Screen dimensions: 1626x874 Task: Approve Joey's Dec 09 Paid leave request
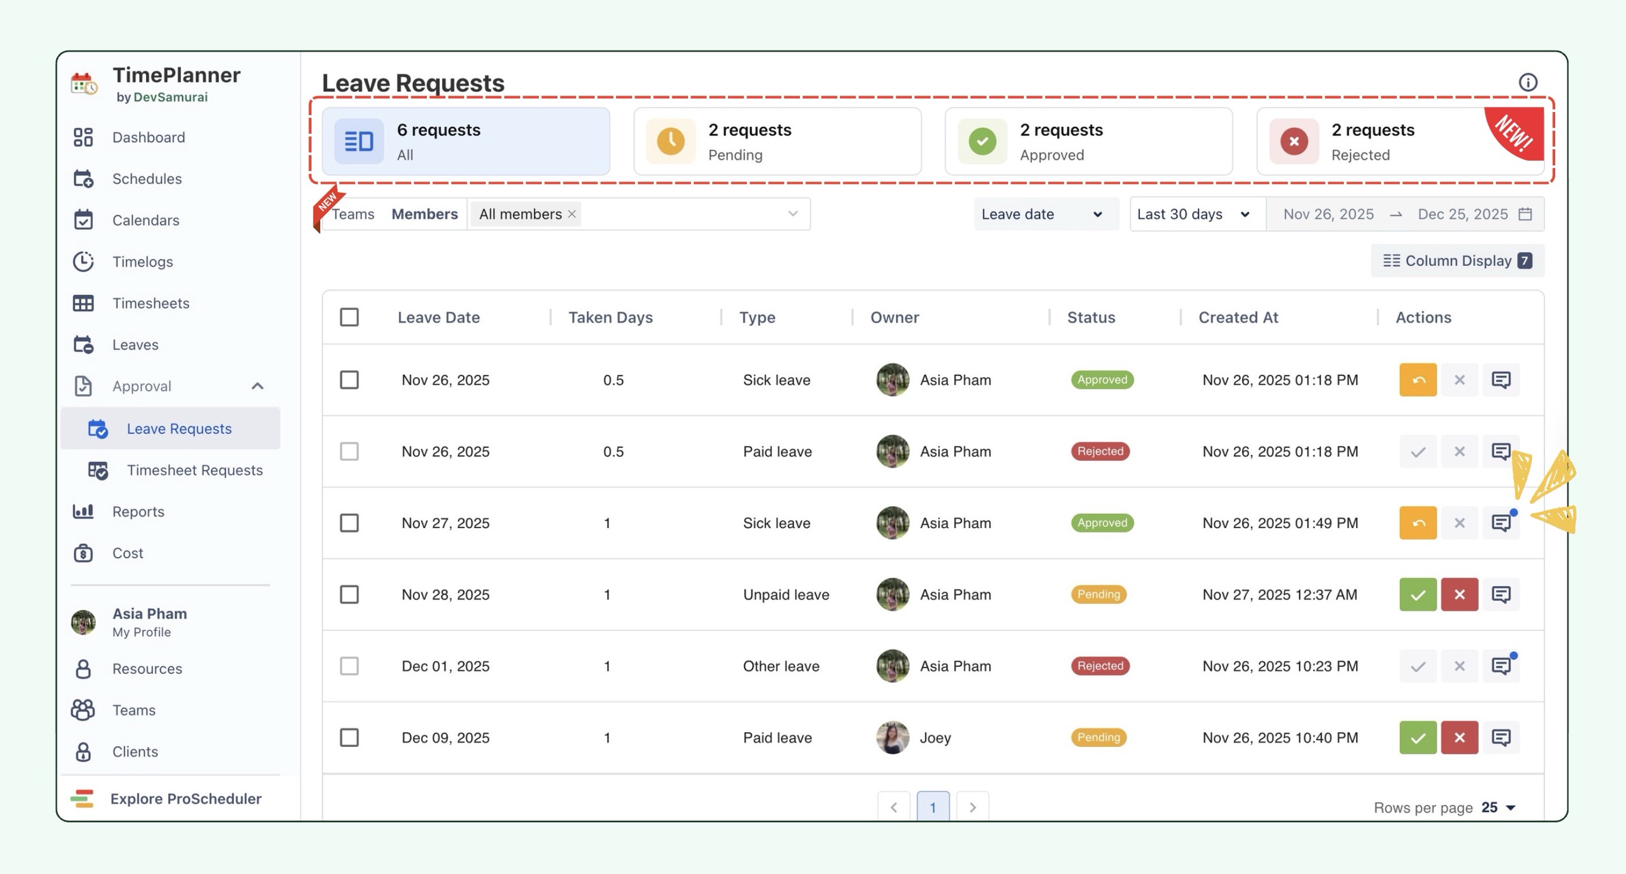[x=1417, y=737]
